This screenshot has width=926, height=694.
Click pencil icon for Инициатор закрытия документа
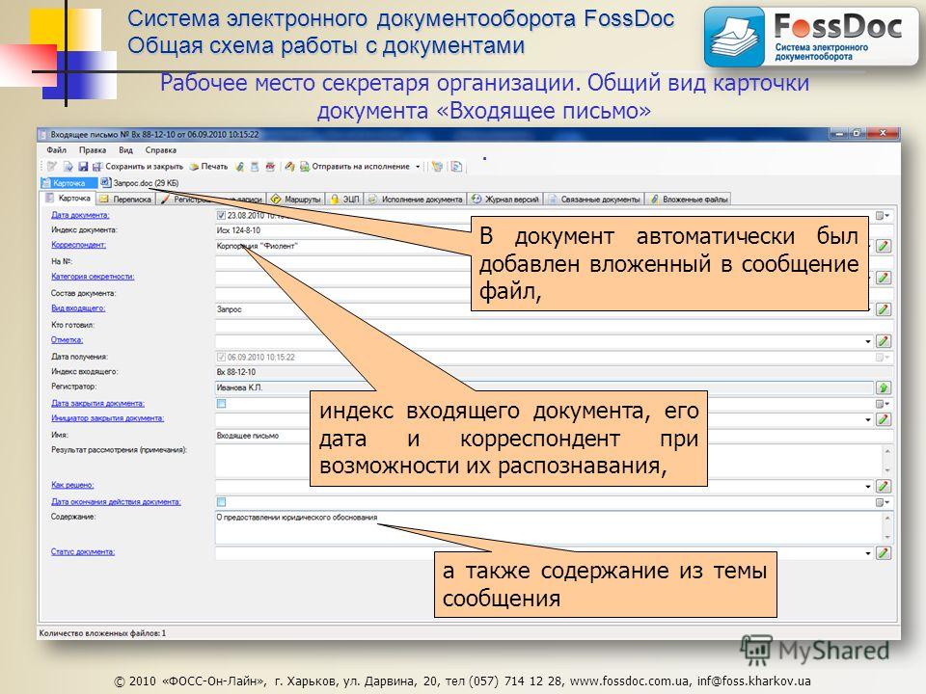(x=883, y=419)
